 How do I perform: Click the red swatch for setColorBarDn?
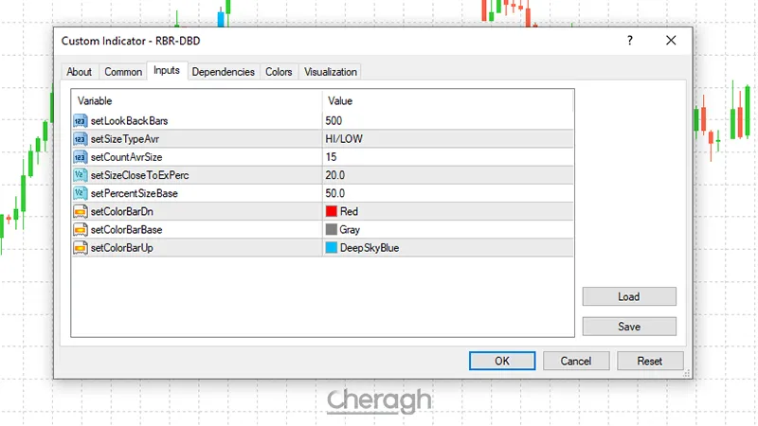332,211
